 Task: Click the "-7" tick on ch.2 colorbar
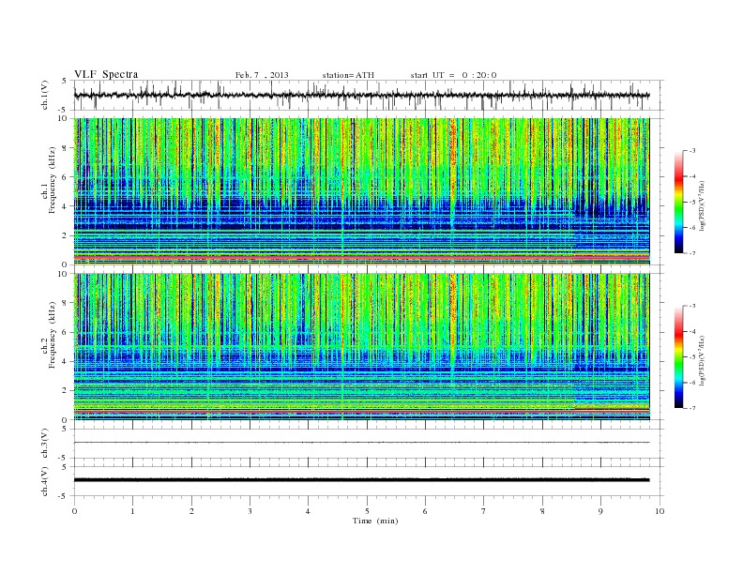tap(692, 408)
